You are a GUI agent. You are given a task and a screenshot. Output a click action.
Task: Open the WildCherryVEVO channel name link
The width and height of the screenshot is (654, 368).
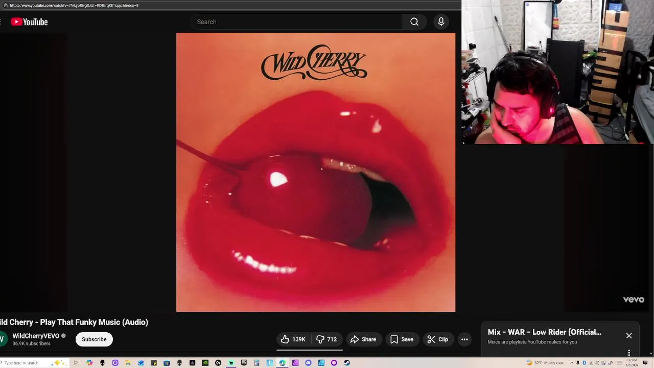(x=36, y=336)
